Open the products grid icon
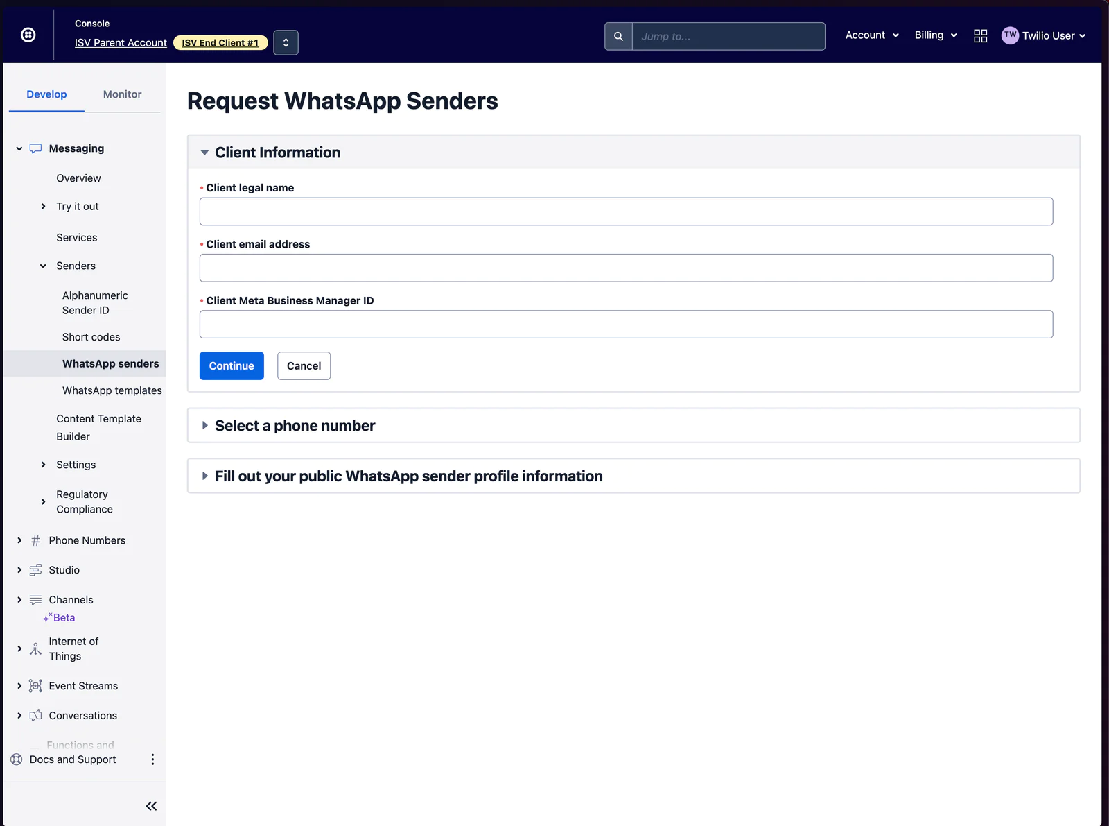Screen dimensions: 1109x826 [980, 36]
